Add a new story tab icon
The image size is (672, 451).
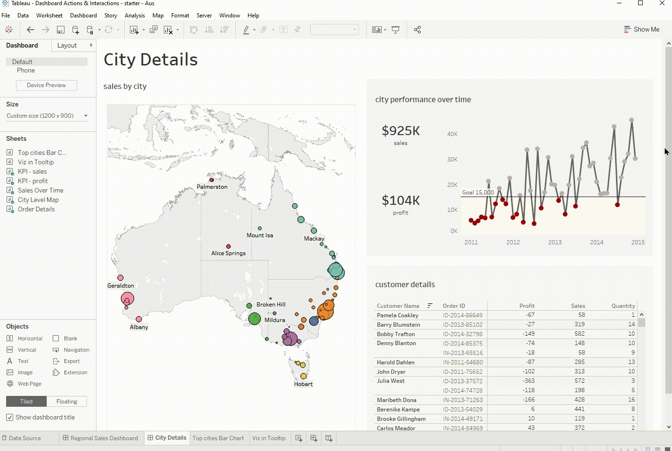tap(329, 438)
